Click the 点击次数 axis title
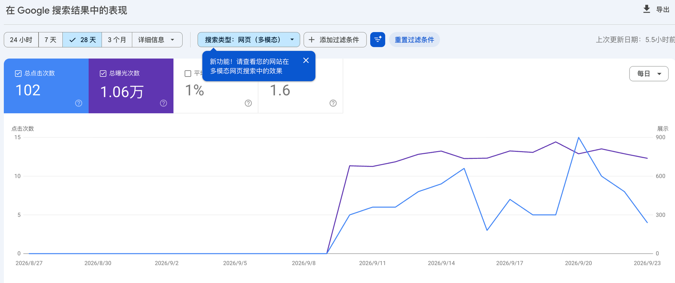 pos(23,129)
